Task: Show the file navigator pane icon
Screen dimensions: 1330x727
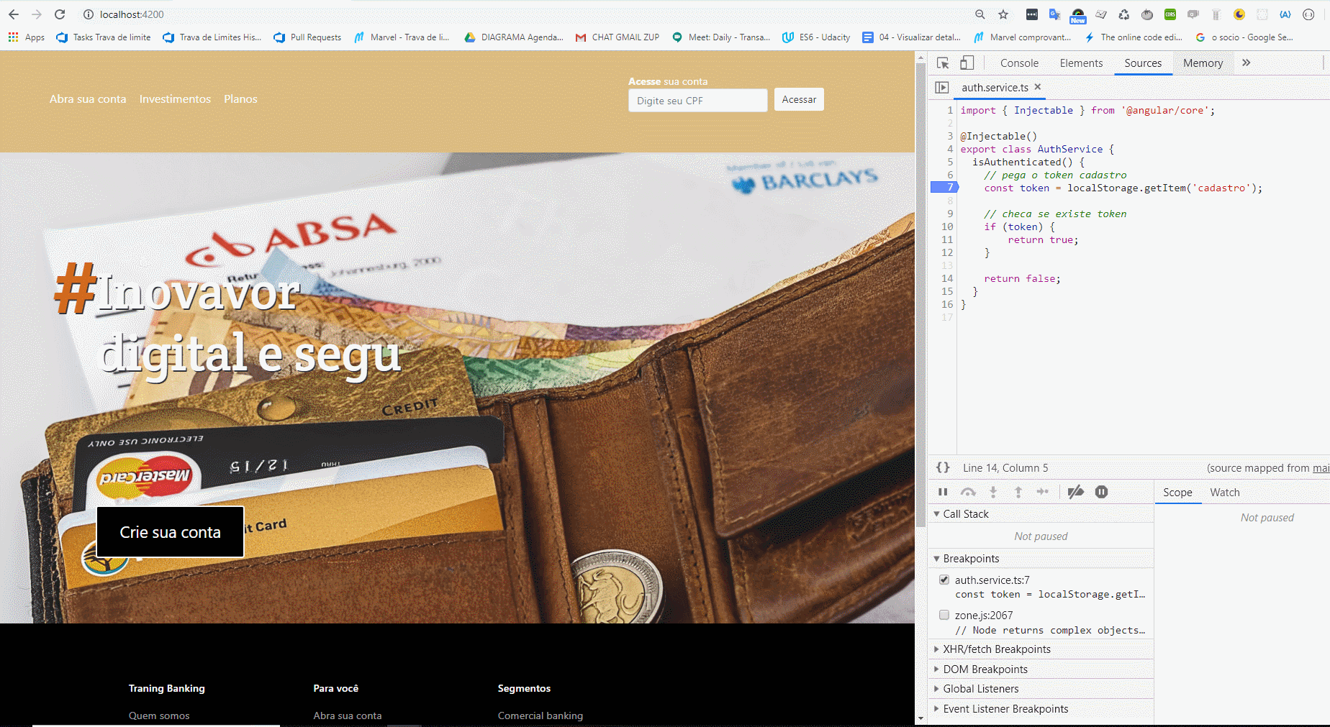Action: (941, 87)
